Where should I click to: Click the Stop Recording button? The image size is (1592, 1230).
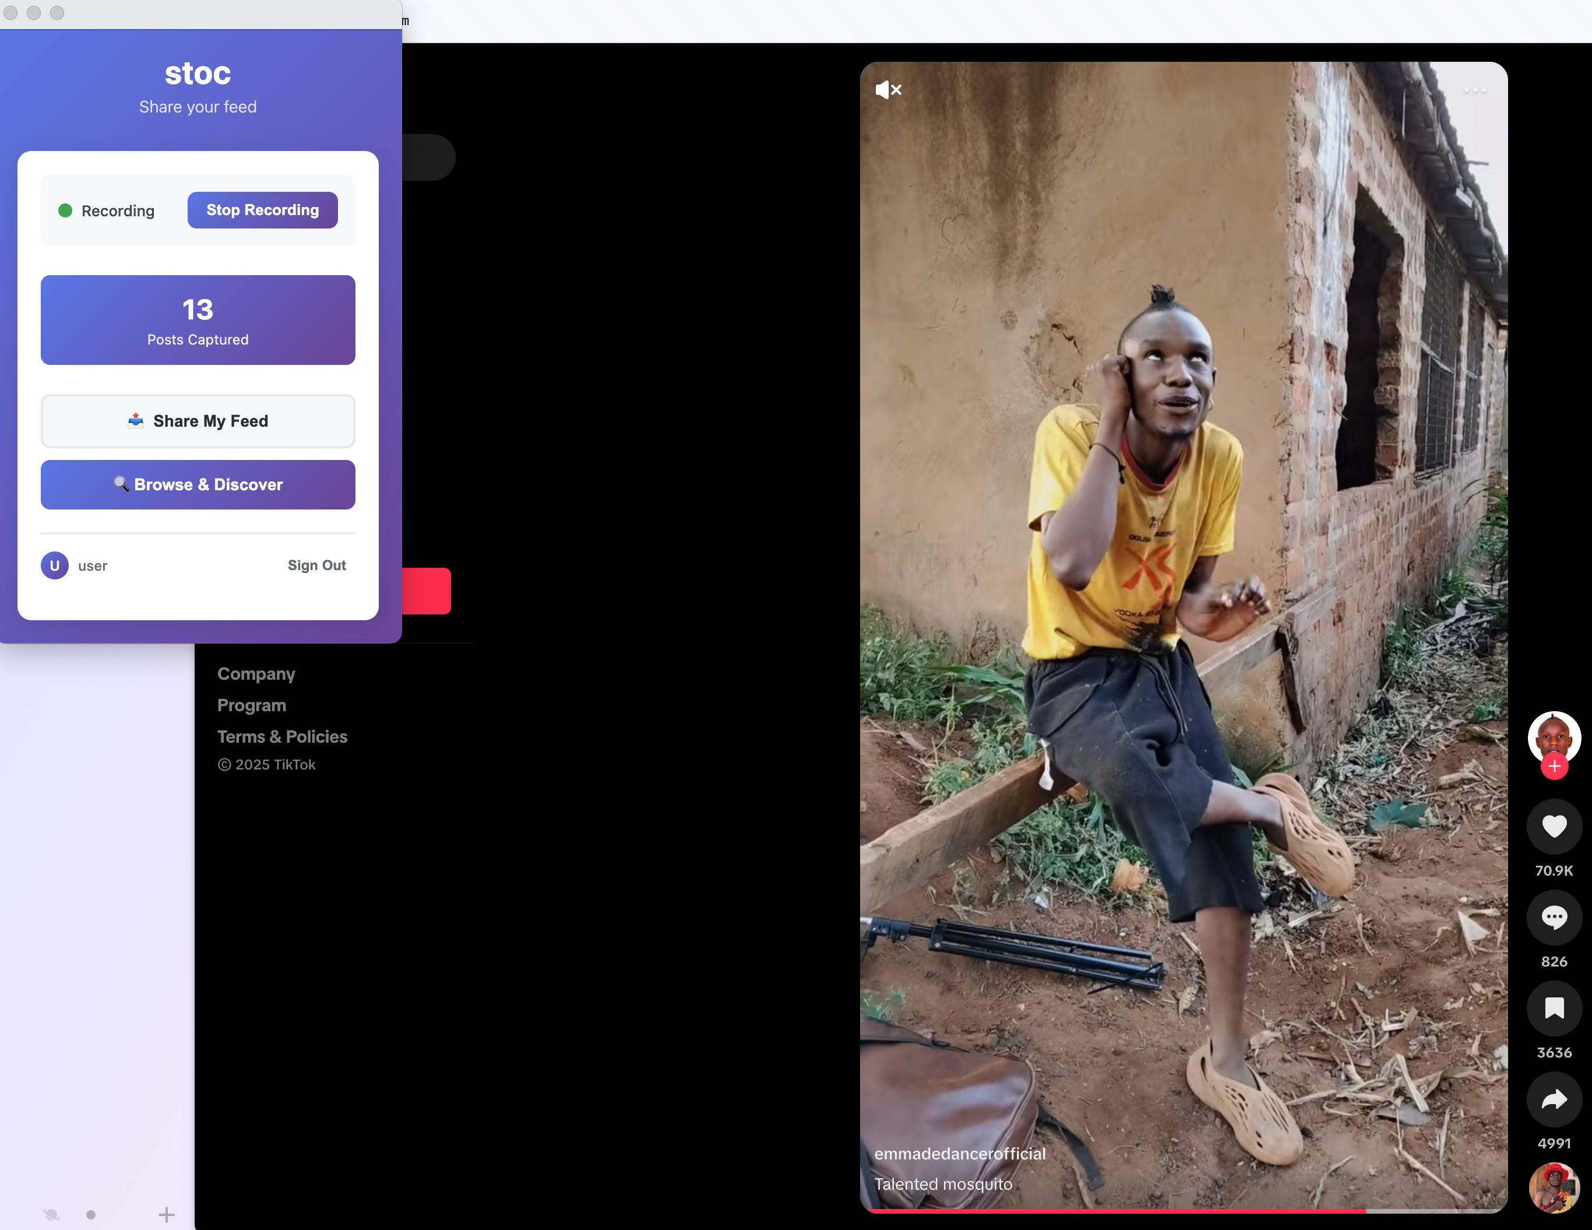(262, 210)
